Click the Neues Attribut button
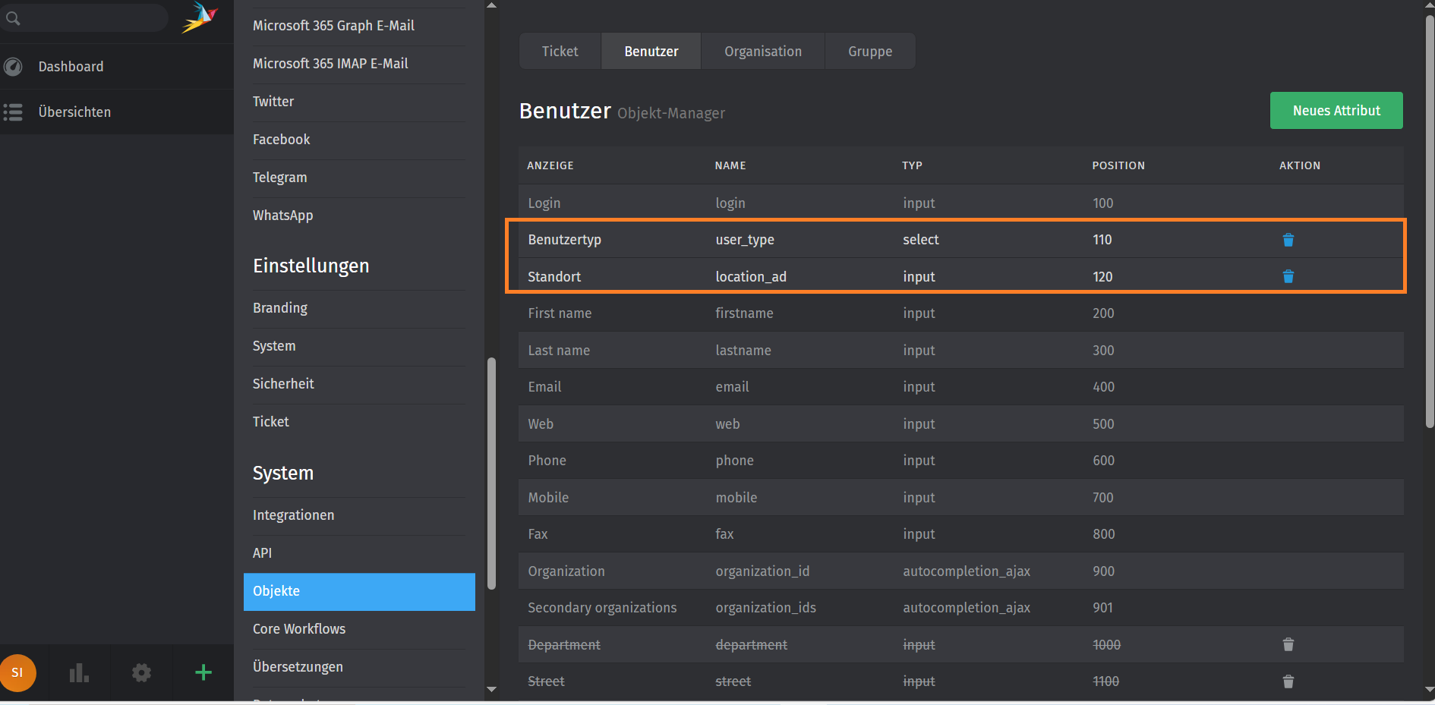1435x705 pixels. click(x=1336, y=111)
